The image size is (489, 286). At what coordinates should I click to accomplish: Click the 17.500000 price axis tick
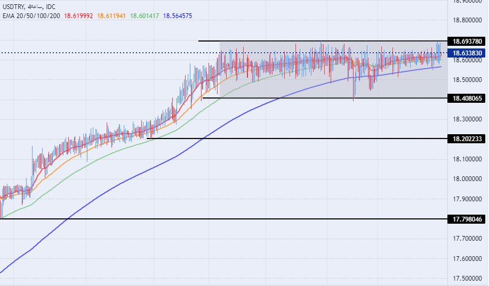(x=467, y=278)
